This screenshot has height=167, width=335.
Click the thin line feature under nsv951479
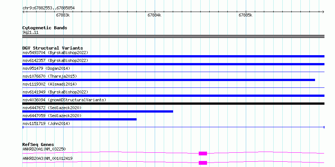tap(173, 72)
